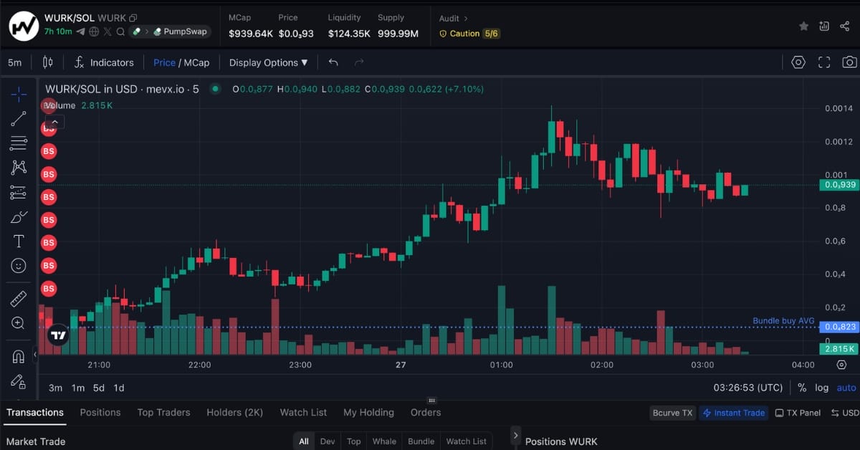Switch currency with the USD toggle
Screen dimensions: 860x450
pyautogui.click(x=845, y=413)
